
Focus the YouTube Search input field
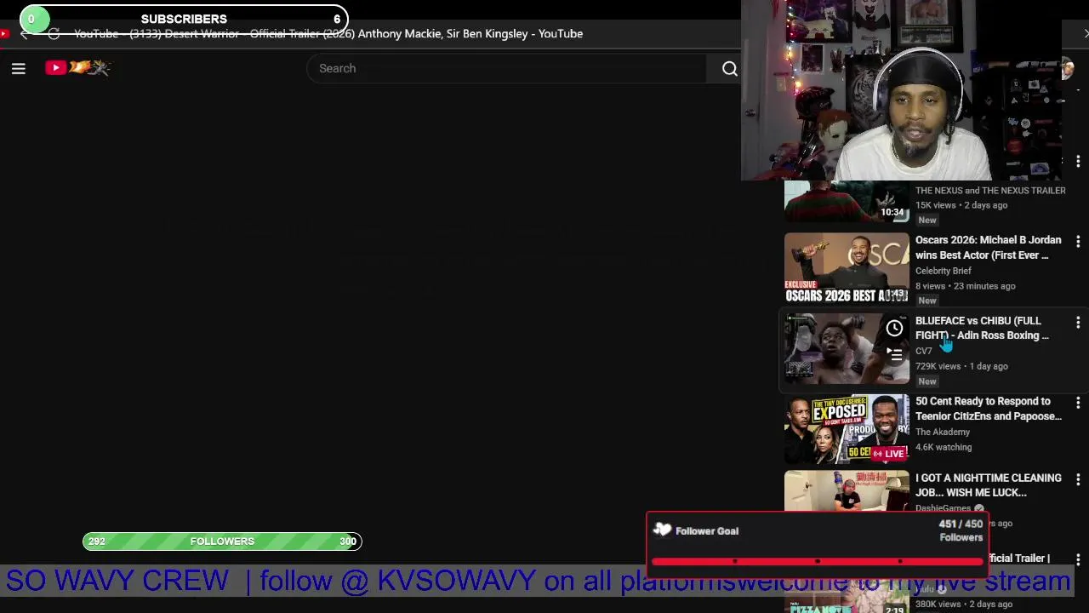[506, 68]
